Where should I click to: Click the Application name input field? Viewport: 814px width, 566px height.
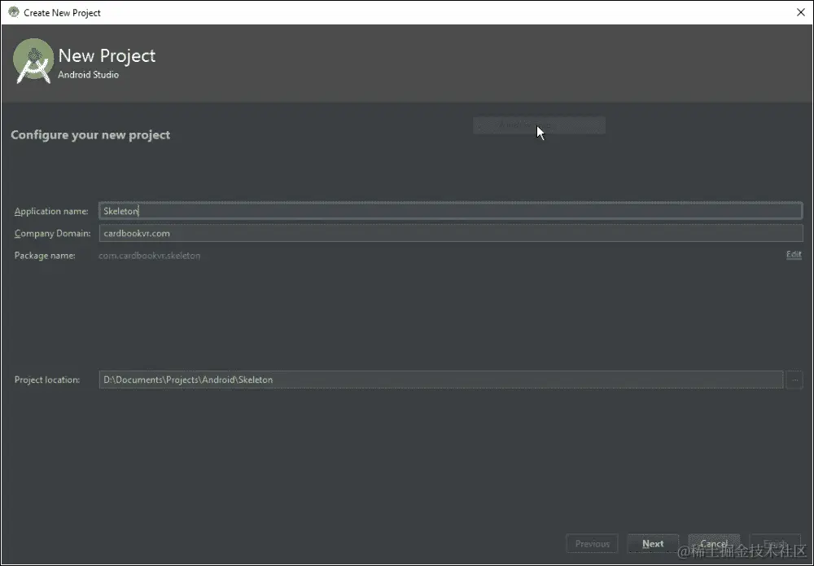click(x=451, y=211)
